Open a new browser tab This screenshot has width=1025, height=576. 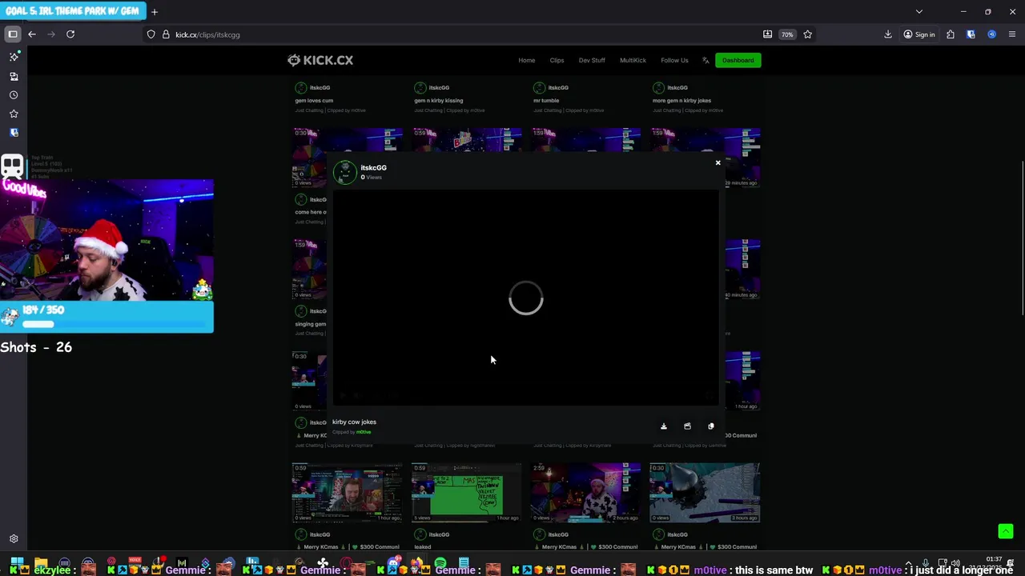pyautogui.click(x=155, y=11)
